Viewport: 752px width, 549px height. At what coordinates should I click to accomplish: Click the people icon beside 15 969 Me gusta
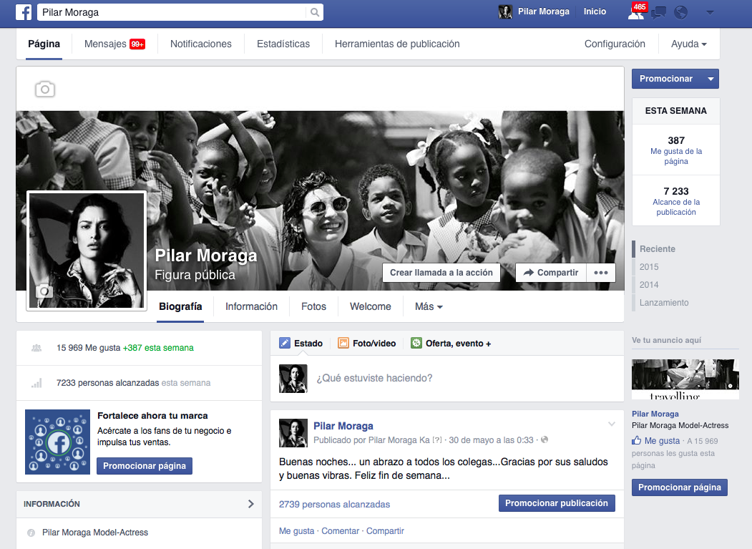(x=36, y=348)
